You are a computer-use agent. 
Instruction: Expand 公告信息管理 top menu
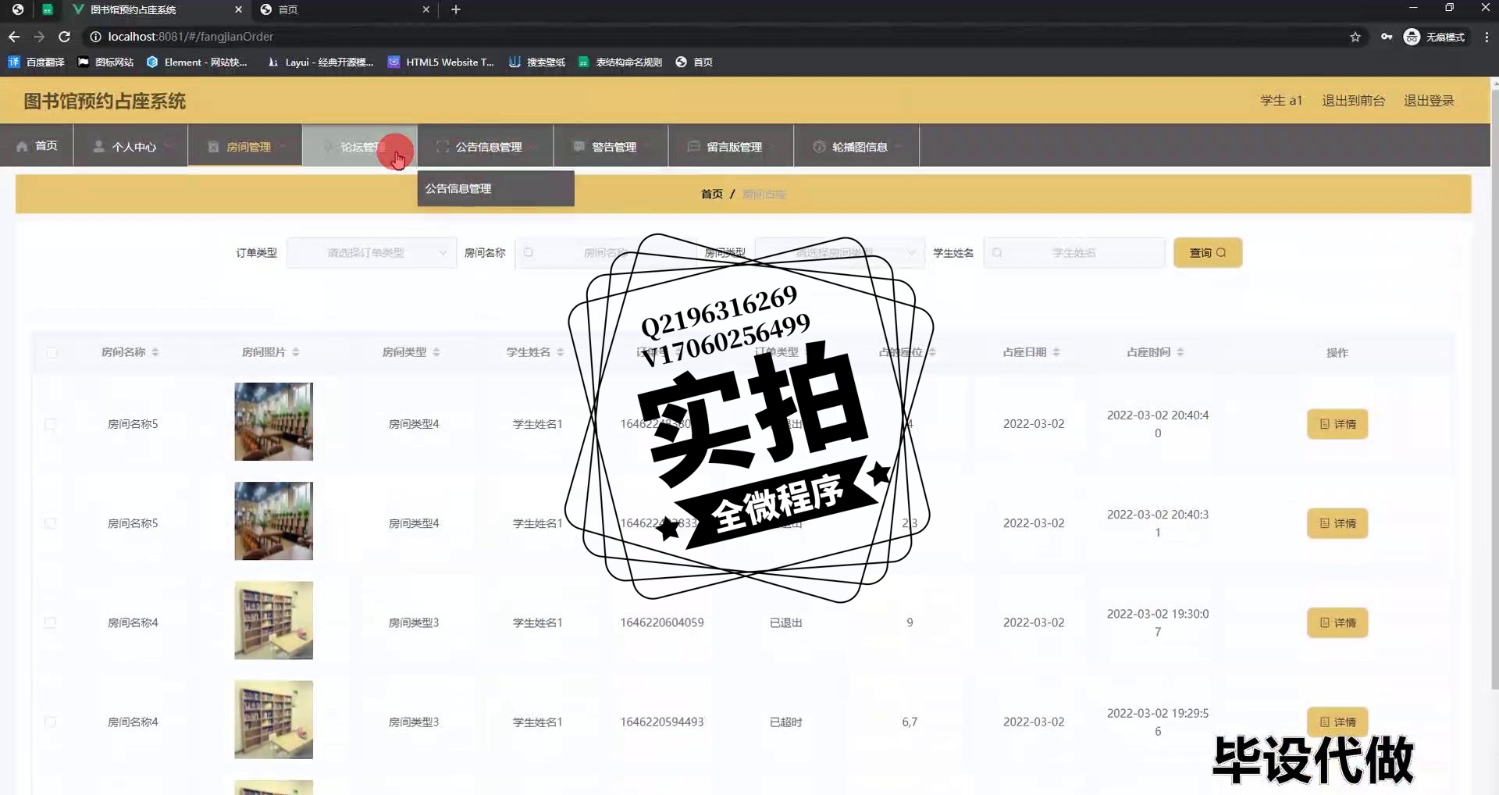(x=486, y=145)
